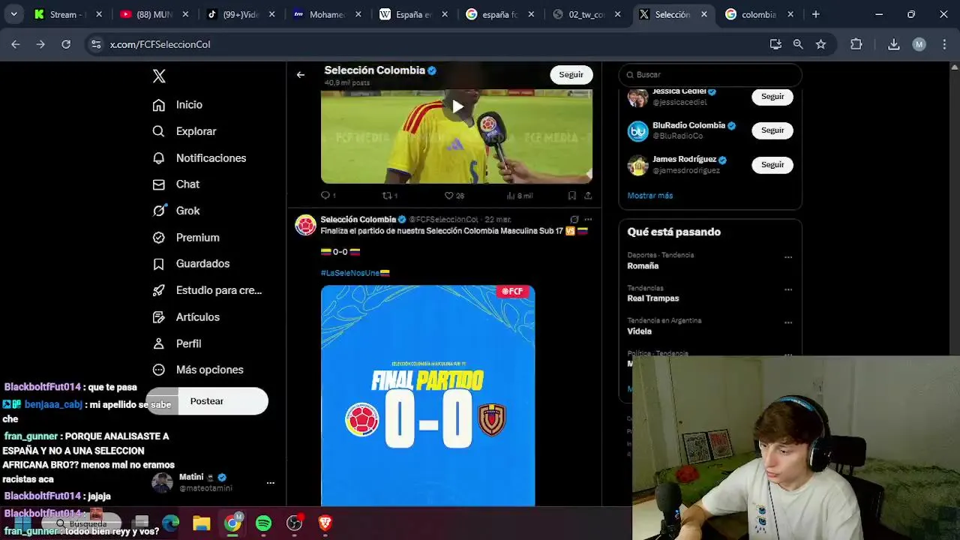Open the tab search dropdown arrow
The width and height of the screenshot is (960, 540).
point(13,14)
